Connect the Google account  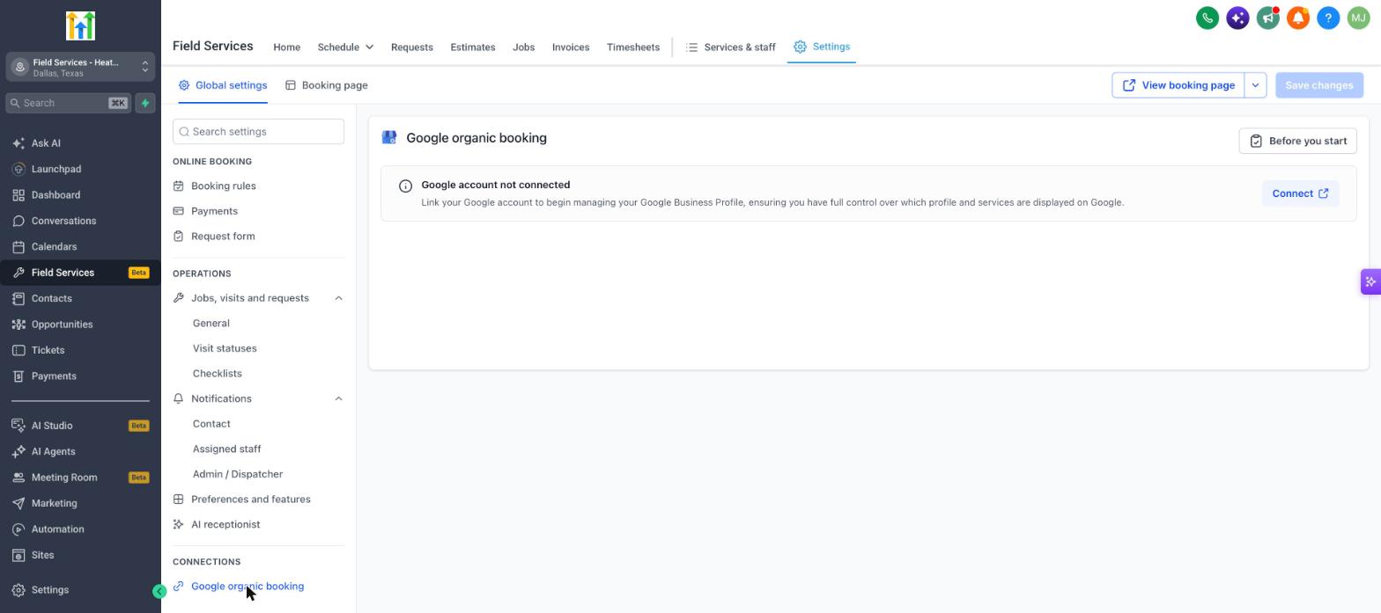pyautogui.click(x=1300, y=193)
